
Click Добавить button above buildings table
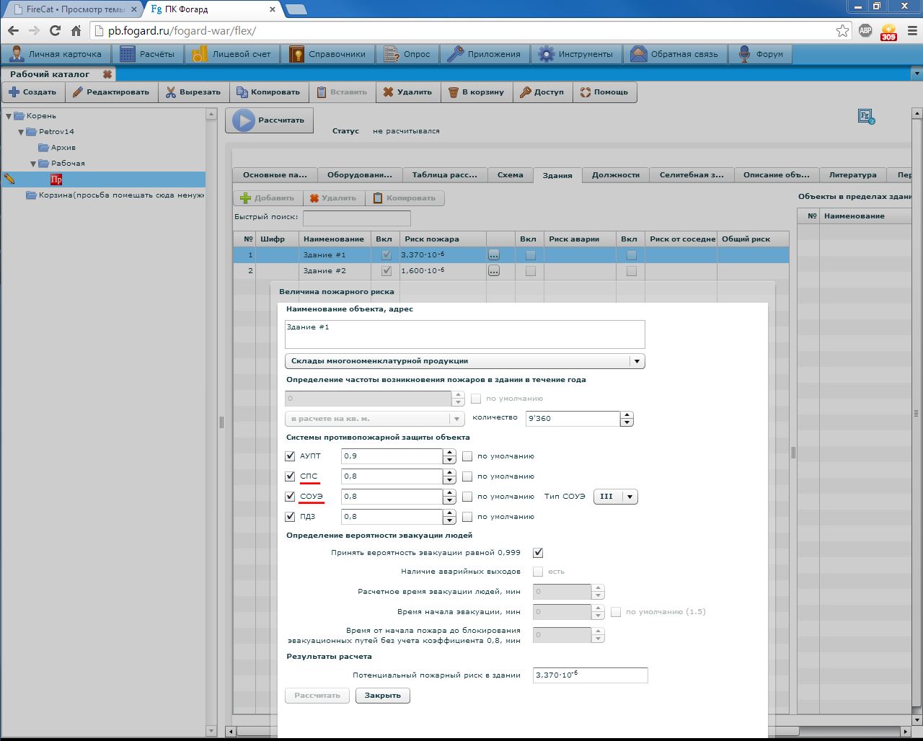click(x=268, y=198)
